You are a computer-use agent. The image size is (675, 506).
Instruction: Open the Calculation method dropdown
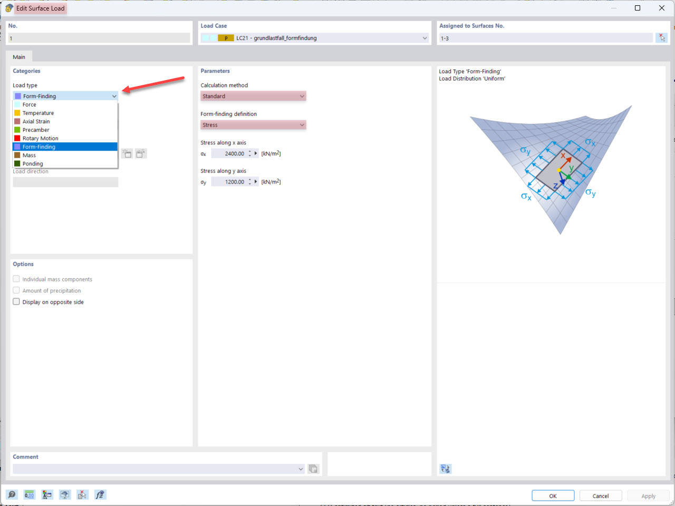coord(301,96)
